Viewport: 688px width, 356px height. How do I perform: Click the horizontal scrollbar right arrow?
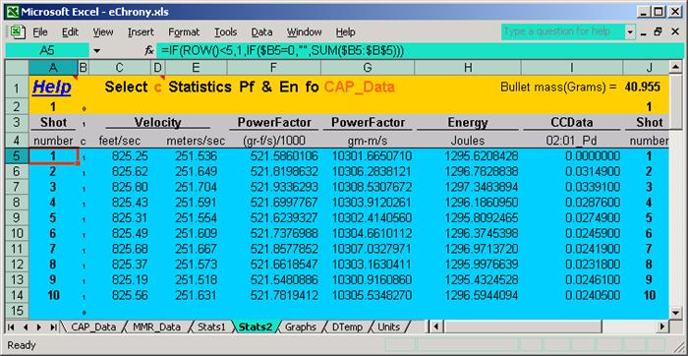(662, 326)
